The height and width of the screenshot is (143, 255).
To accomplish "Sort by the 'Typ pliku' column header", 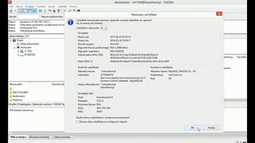I will [x=241, y=57].
